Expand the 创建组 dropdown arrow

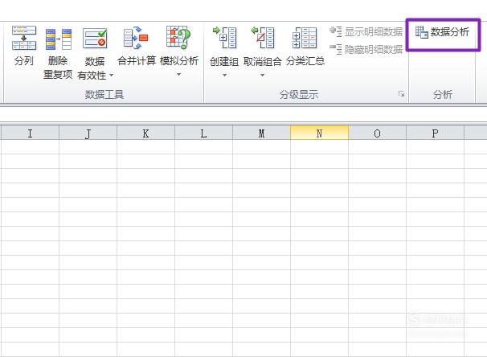click(x=224, y=76)
